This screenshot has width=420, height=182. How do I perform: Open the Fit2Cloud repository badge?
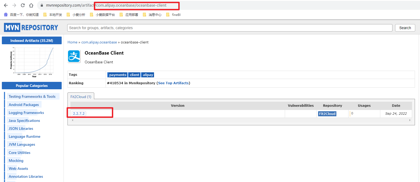[x=327, y=114]
